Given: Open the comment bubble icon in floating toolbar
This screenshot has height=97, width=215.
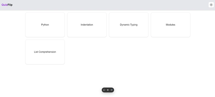Looking at the screenshot, I should 104,90.
